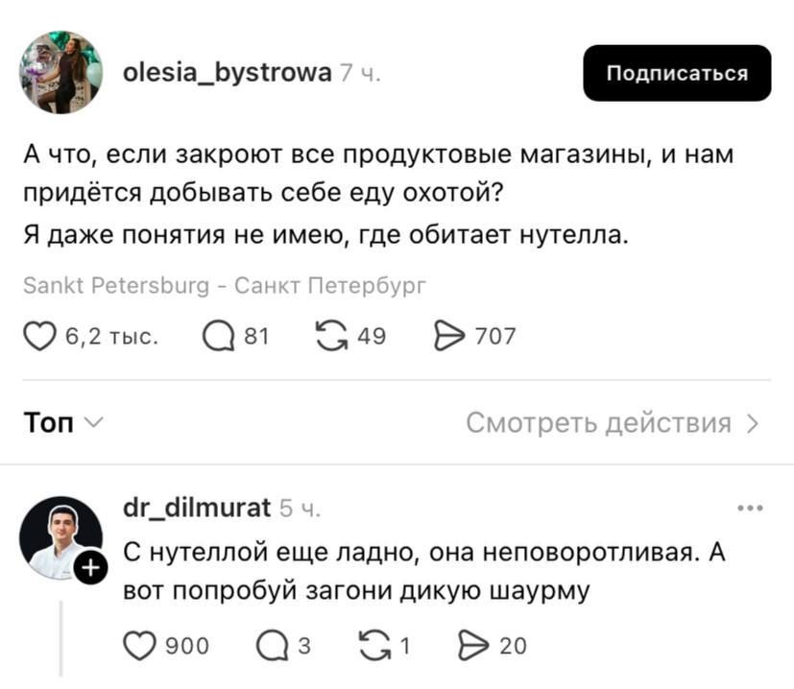Open olesia_bystrowa's profile name

227,72
